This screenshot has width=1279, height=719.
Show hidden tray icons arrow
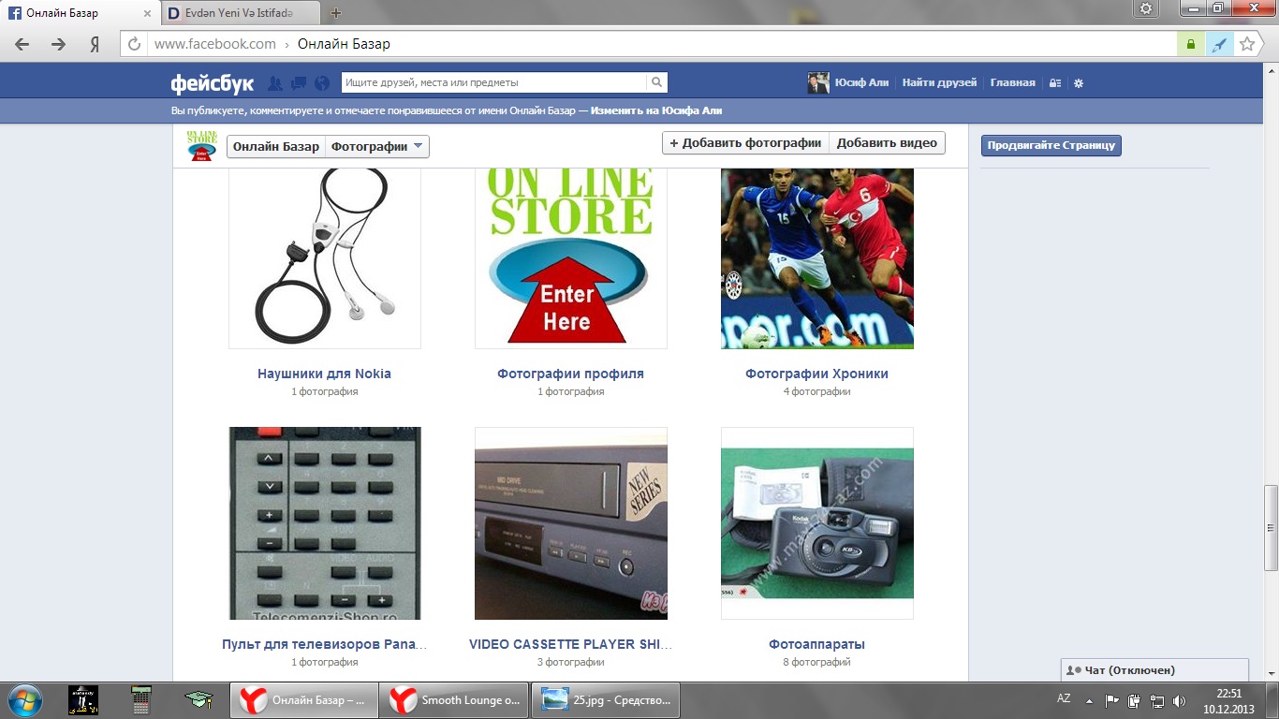click(x=1089, y=700)
